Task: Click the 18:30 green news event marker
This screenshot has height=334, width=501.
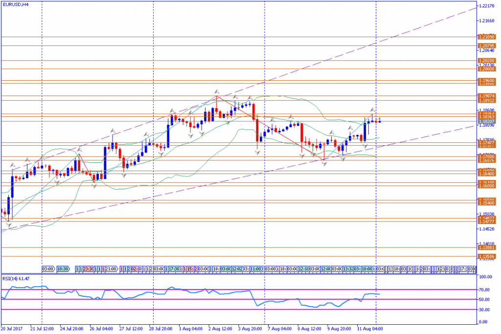Action: pos(63,269)
